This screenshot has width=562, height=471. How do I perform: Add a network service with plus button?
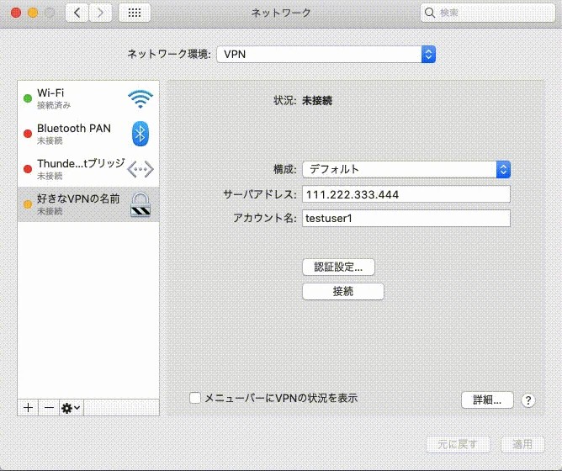click(28, 408)
